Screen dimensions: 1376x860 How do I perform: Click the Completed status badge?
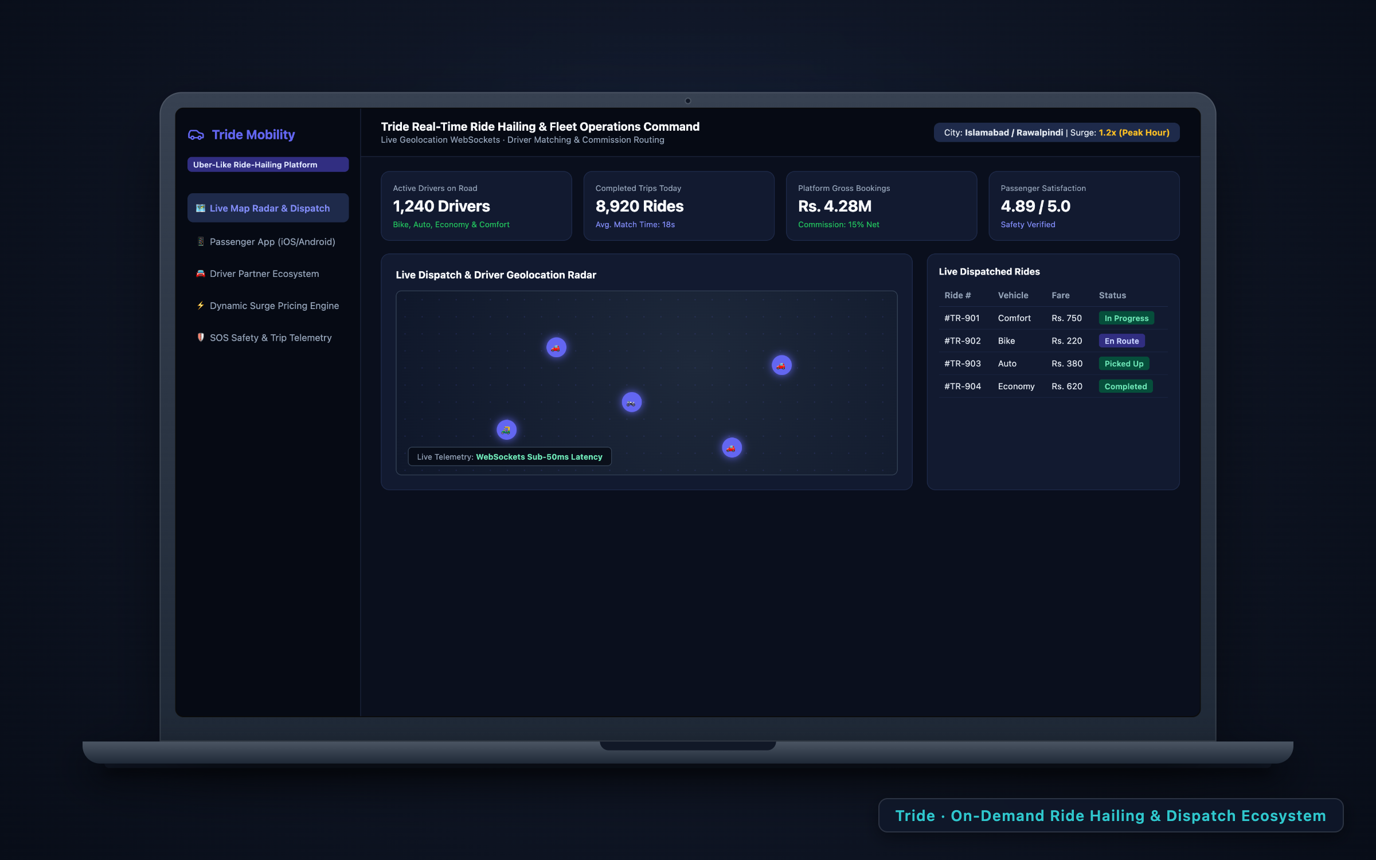click(x=1125, y=386)
